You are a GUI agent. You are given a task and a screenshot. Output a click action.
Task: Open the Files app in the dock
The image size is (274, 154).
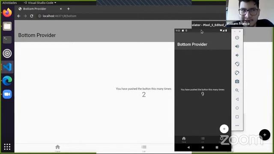(x=7, y=26)
